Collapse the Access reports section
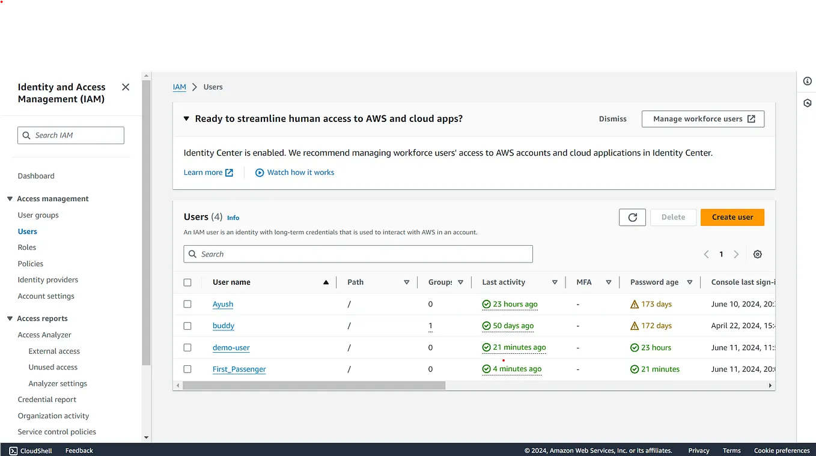This screenshot has height=456, width=816. pyautogui.click(x=10, y=318)
